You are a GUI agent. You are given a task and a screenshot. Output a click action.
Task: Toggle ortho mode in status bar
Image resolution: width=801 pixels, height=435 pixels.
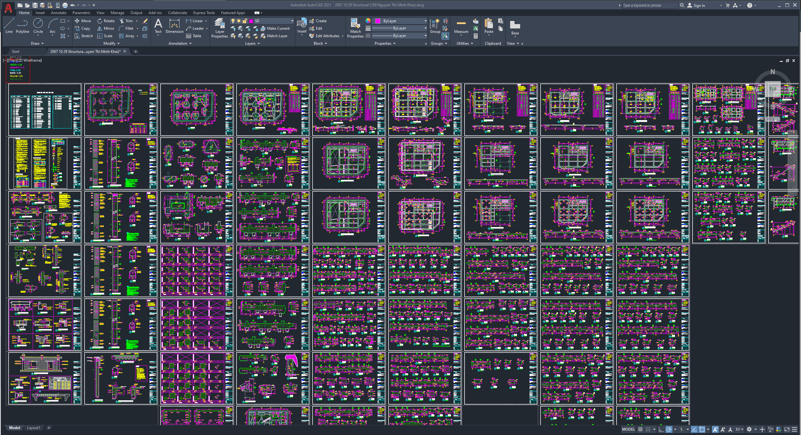click(x=661, y=429)
